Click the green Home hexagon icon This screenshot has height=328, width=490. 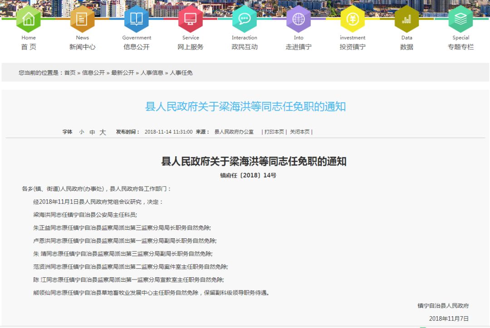[x=29, y=19]
